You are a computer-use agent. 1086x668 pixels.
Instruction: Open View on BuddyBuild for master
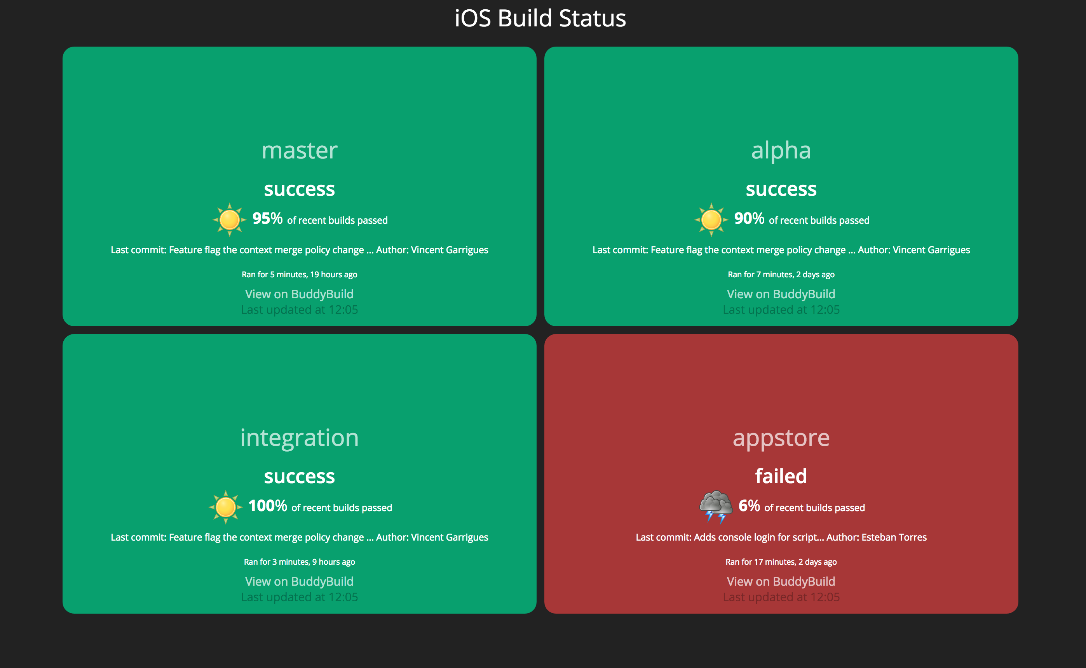(x=299, y=294)
